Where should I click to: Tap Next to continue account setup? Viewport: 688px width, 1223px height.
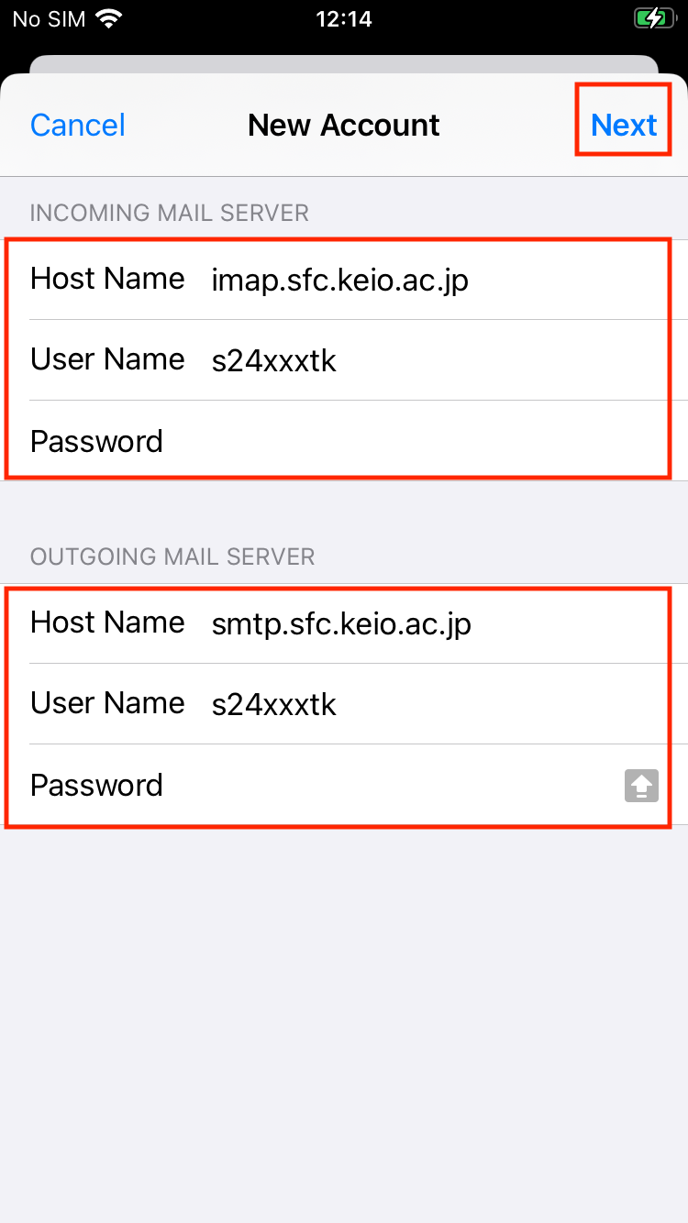pos(624,125)
